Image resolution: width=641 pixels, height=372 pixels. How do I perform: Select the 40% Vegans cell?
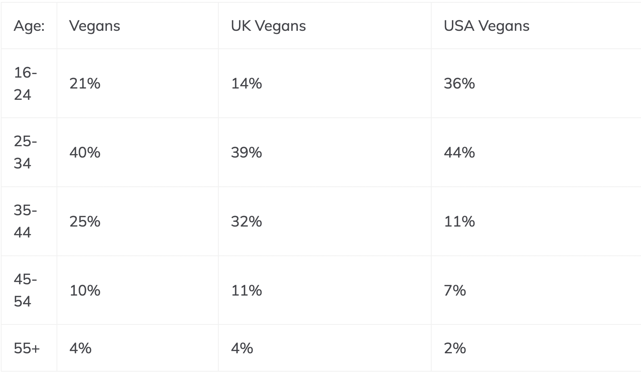pos(85,152)
